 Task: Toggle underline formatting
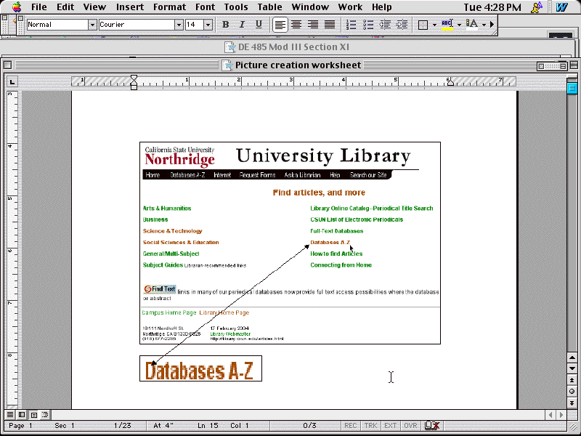(x=259, y=25)
